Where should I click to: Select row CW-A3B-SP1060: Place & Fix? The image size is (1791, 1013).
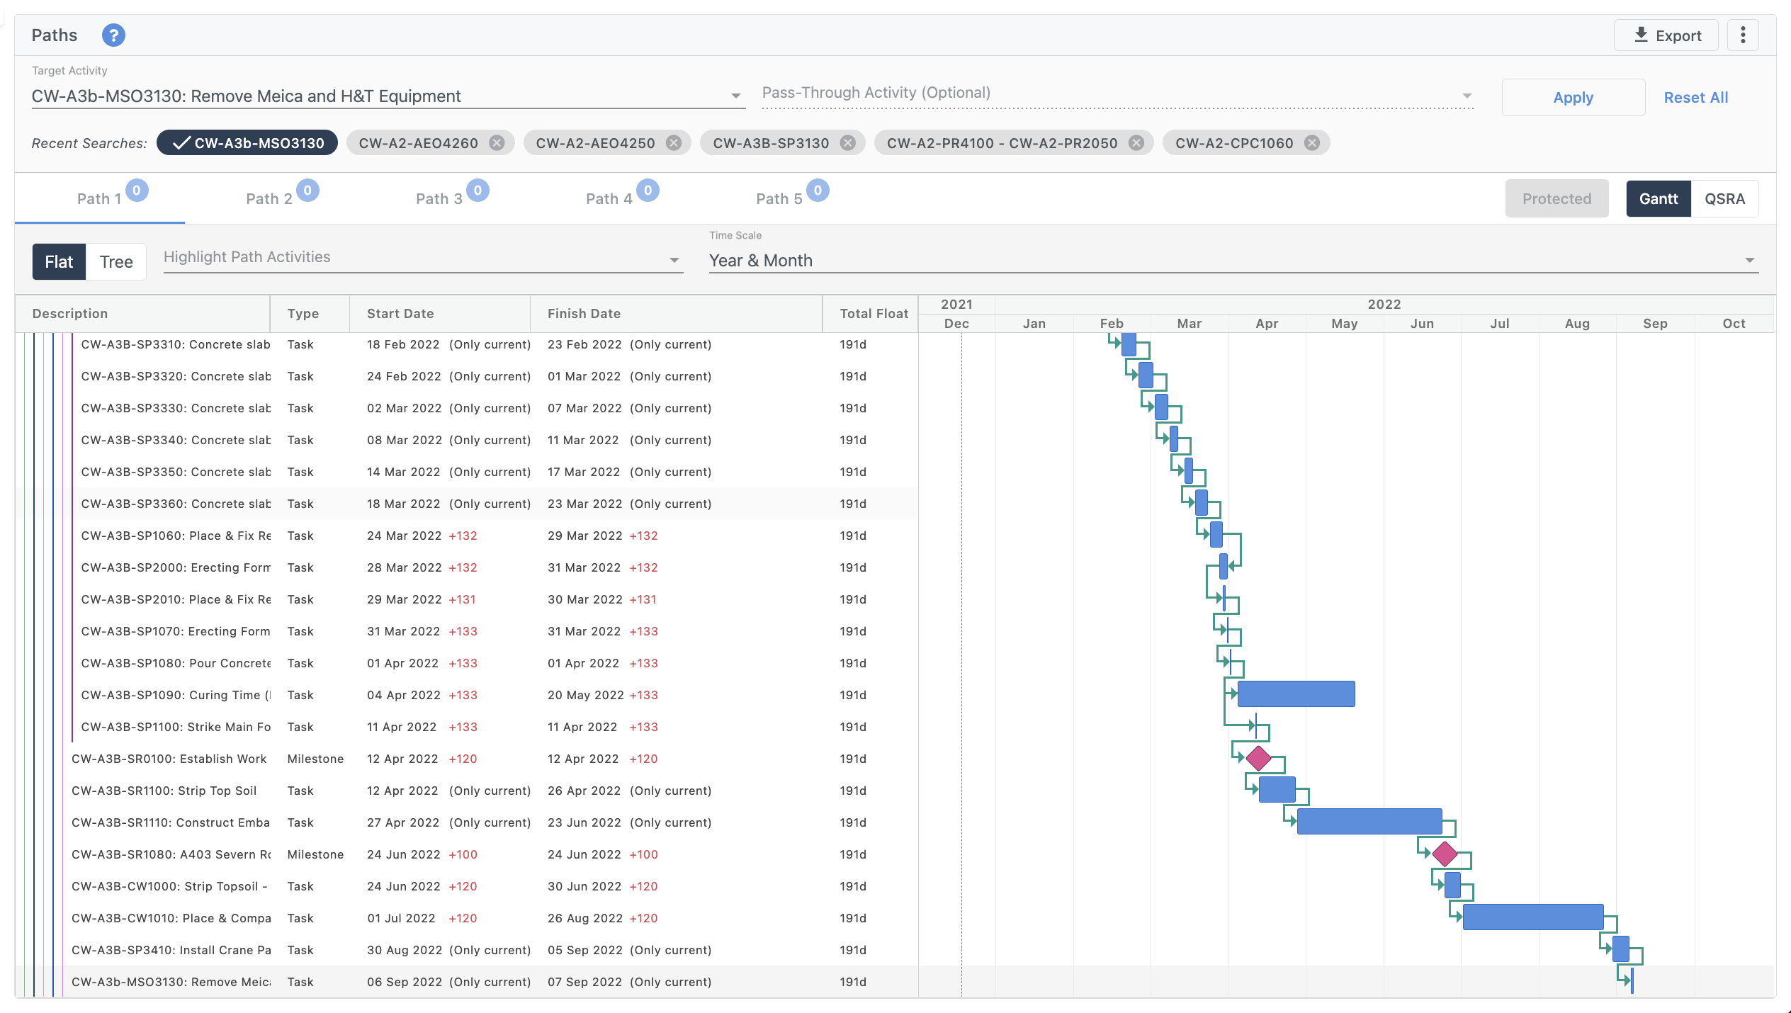pyautogui.click(x=466, y=536)
